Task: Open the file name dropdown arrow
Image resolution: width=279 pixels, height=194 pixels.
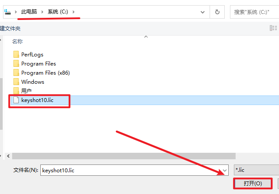Action: [x=224, y=171]
